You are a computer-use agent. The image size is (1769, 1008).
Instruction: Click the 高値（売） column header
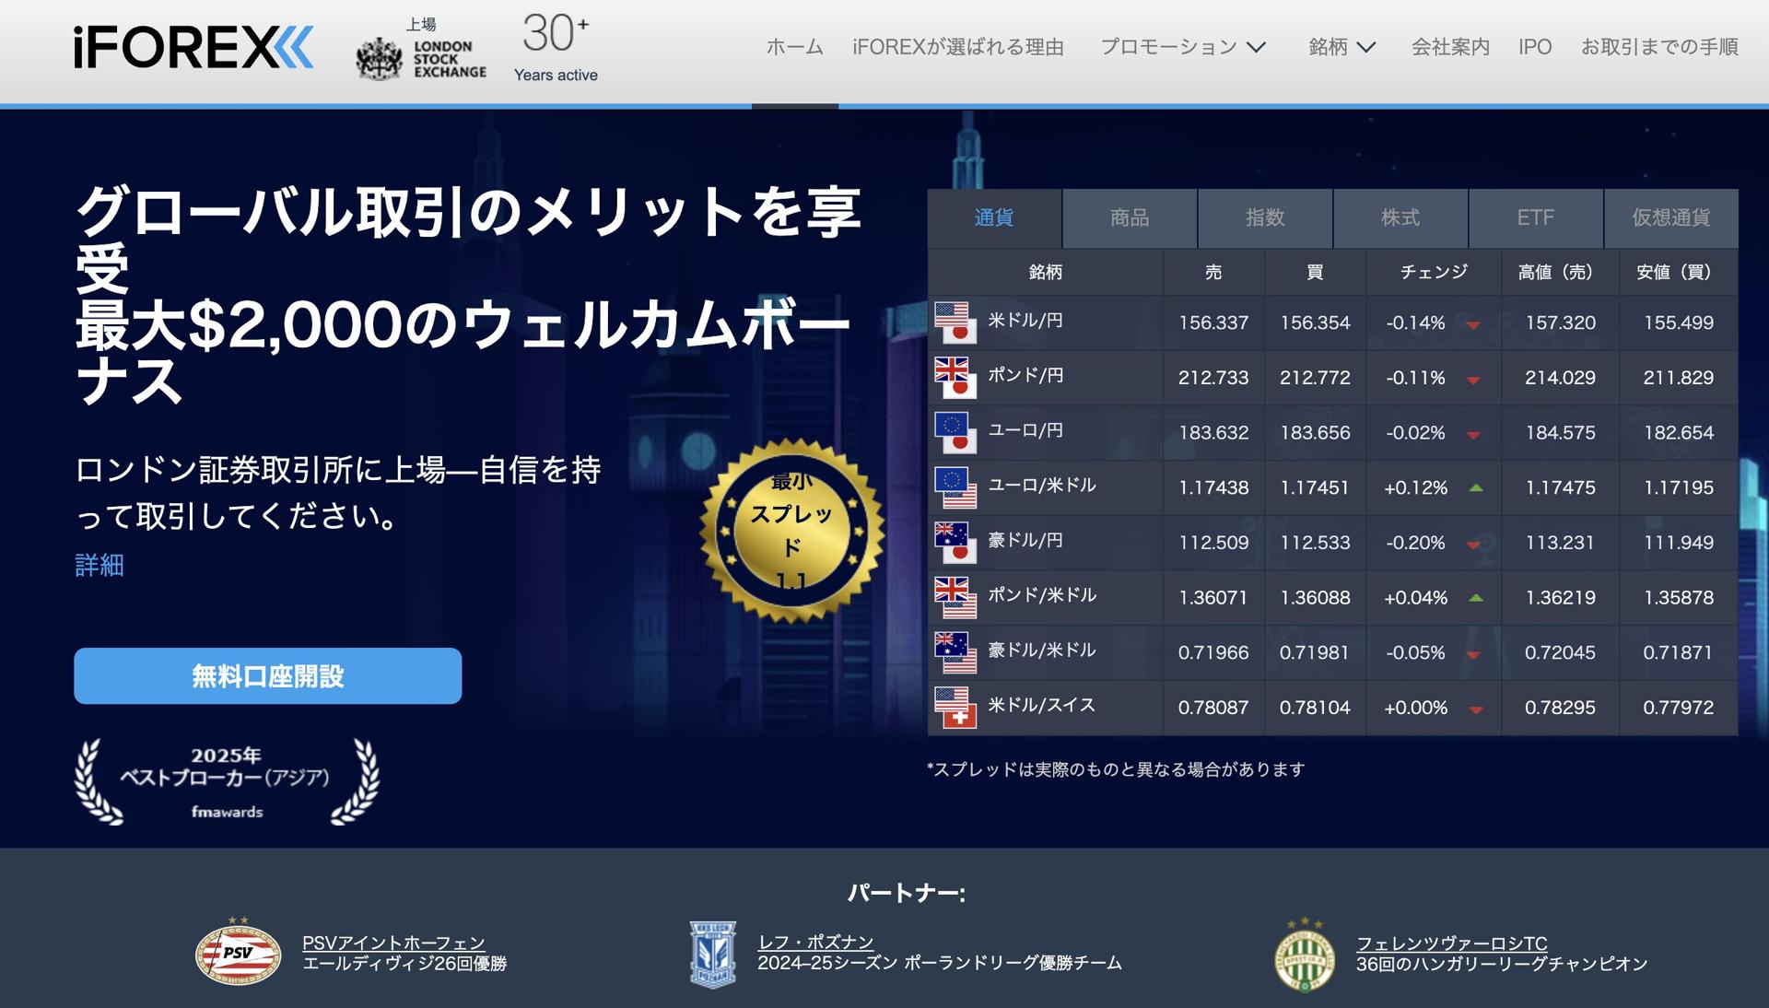(x=1560, y=272)
